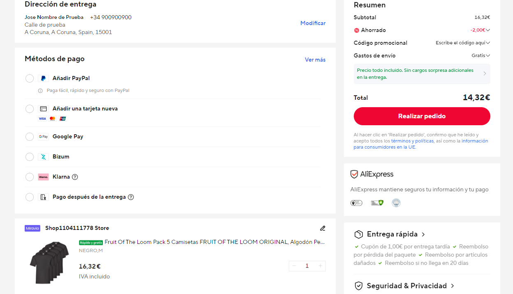
Task: Click the Miravia badge icon
Action: (32, 228)
